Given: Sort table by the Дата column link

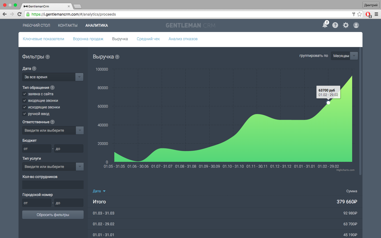Looking at the screenshot, I should [x=97, y=191].
